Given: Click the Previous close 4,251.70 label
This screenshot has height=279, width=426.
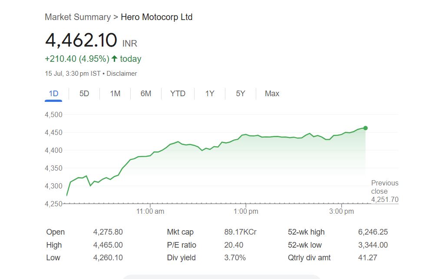Looking at the screenshot, I should click(384, 192).
